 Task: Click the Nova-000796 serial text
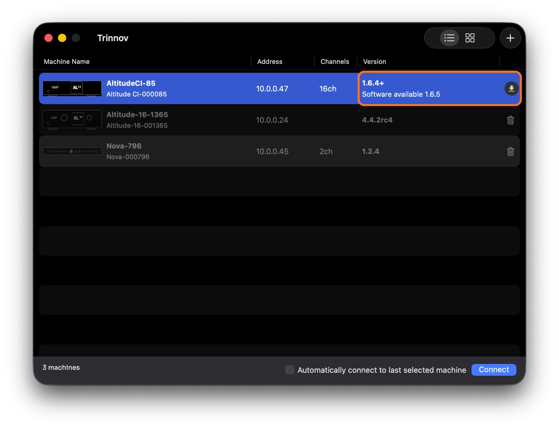[128, 157]
